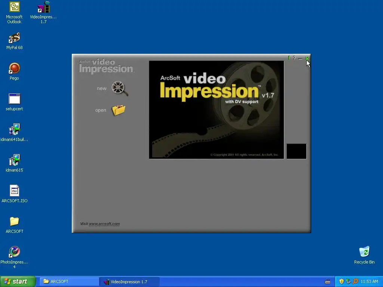This screenshot has height=287, width=383.
Task: Select the VideoImpression 1.7 desktop shortcut
Action: [43, 13]
